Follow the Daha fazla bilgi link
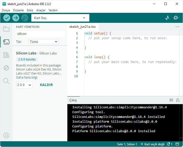 click(27, 78)
